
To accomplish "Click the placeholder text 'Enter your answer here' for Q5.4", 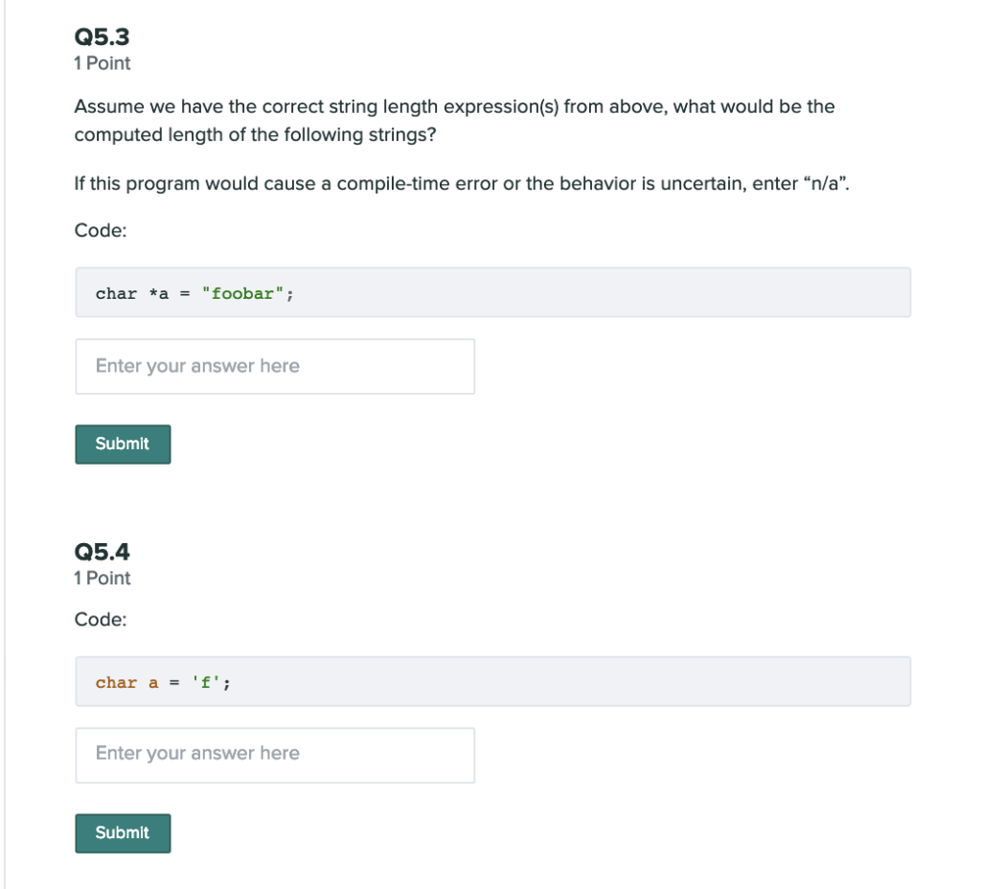I will 196,754.
